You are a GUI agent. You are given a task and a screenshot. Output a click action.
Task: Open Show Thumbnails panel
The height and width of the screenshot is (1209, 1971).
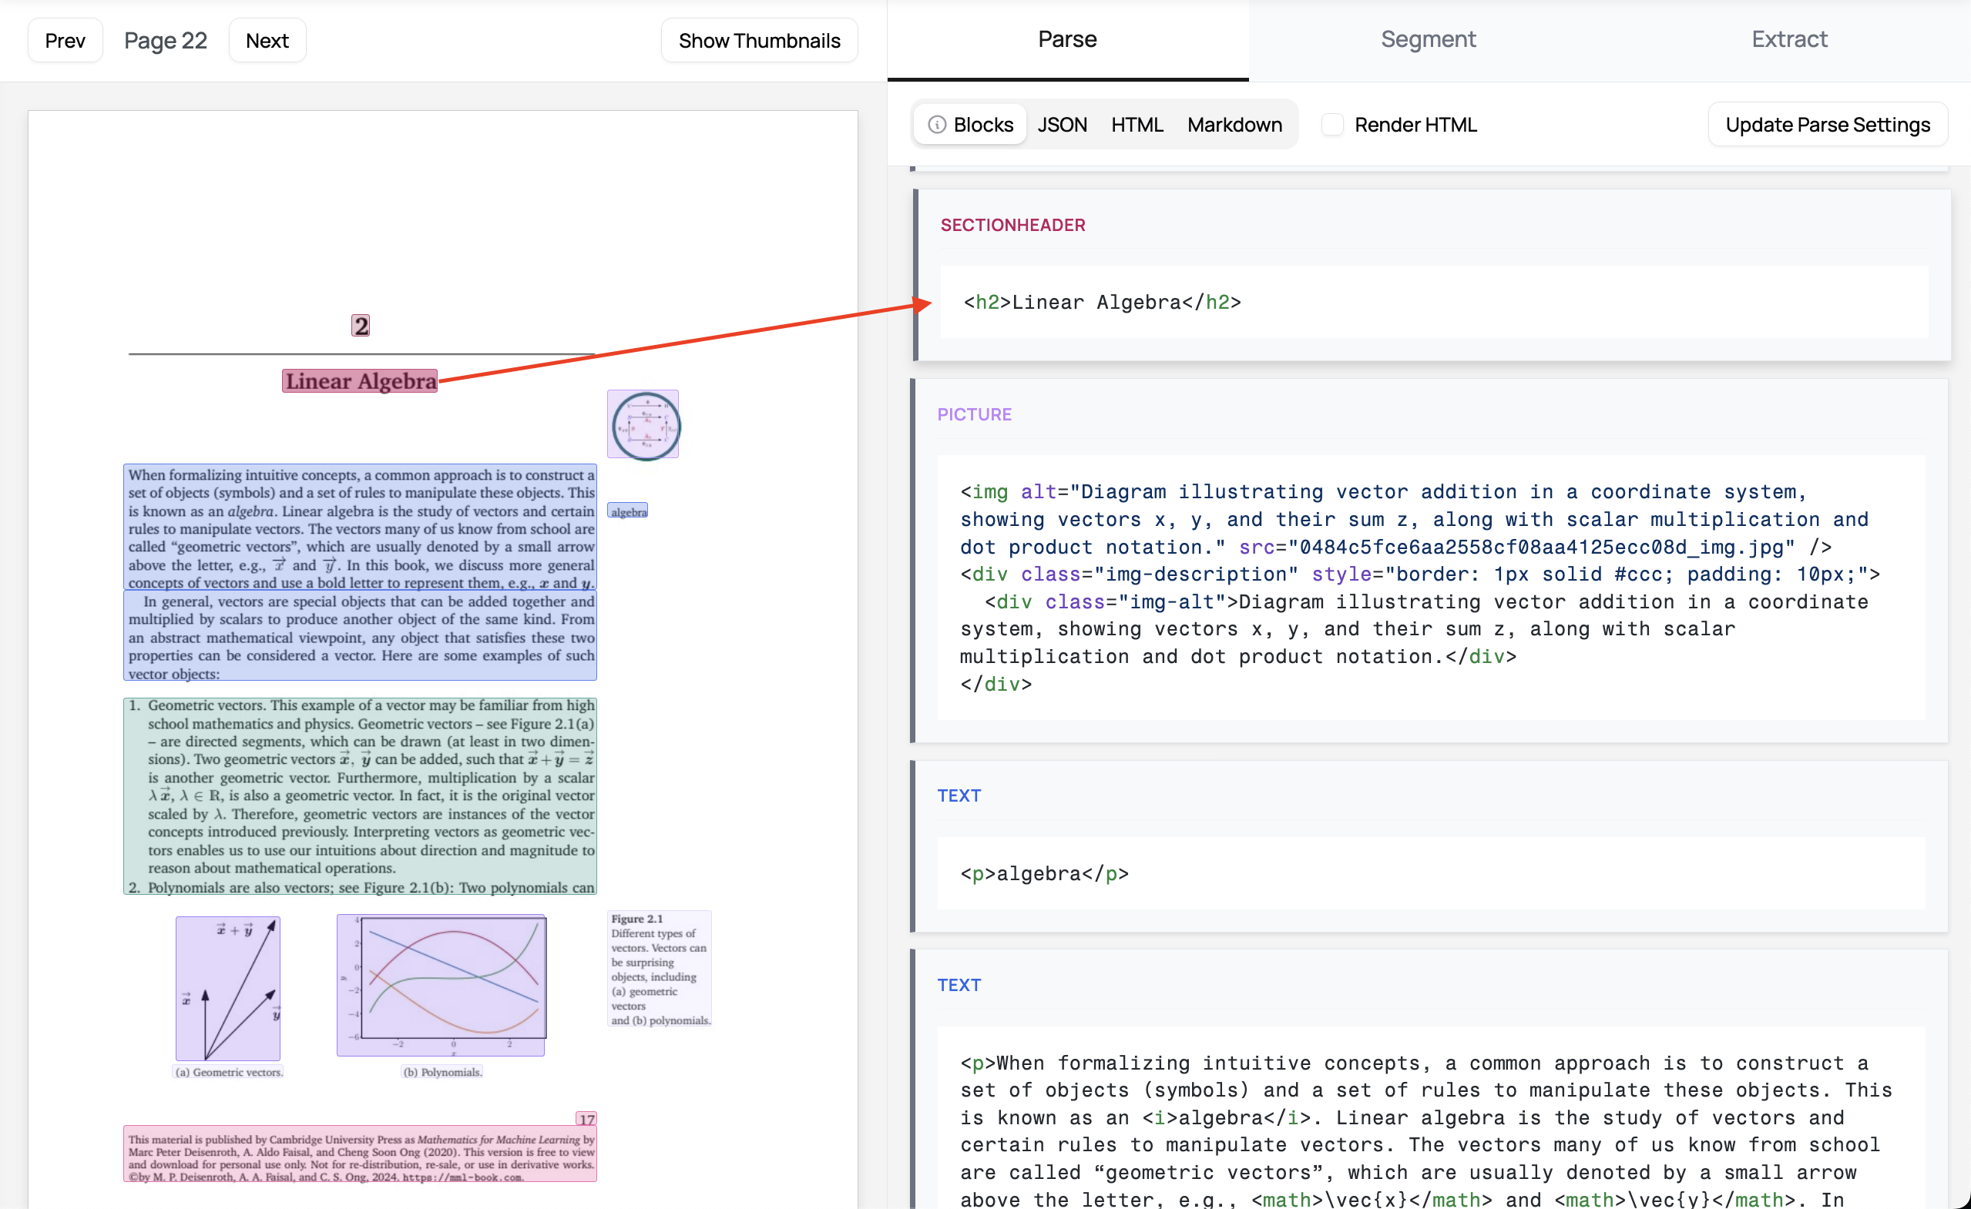[758, 41]
